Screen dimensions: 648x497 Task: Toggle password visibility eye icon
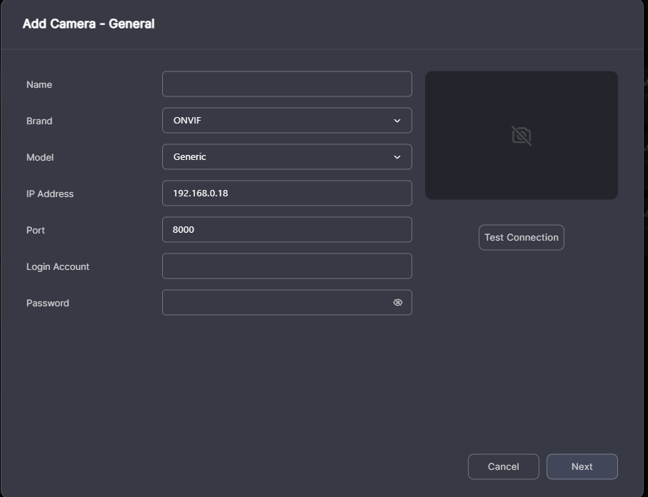397,303
